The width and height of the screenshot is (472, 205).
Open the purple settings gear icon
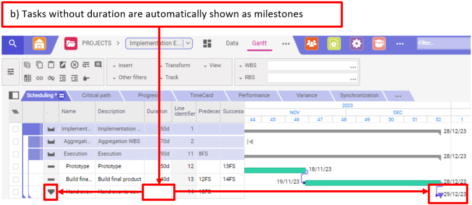[356, 43]
